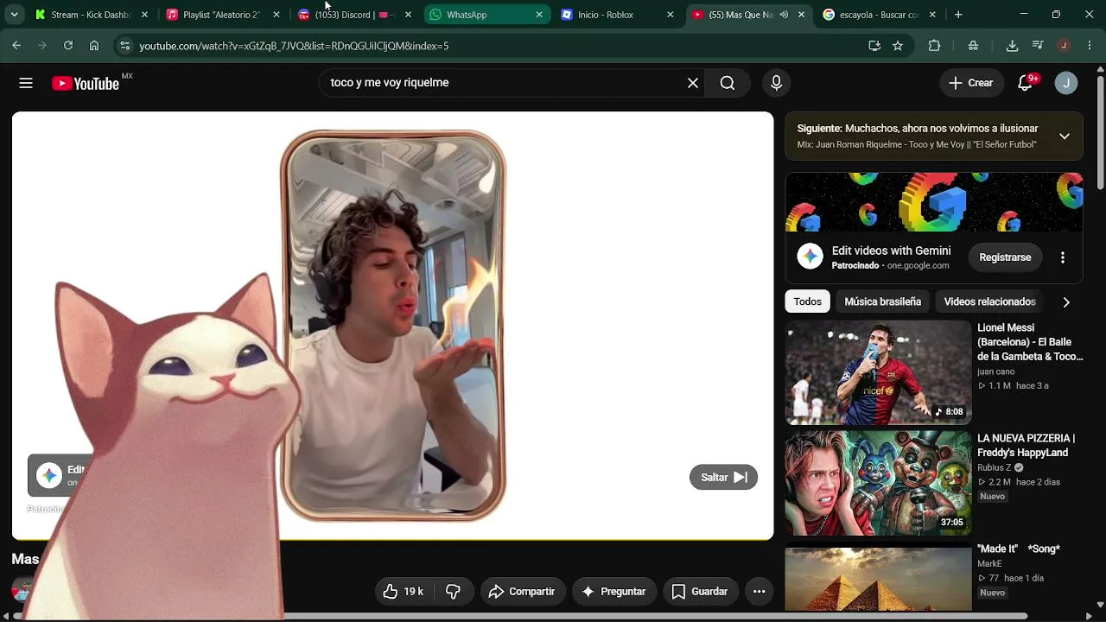Select the Videos relacionados filter chip
This screenshot has height=622, width=1106.
coord(989,301)
